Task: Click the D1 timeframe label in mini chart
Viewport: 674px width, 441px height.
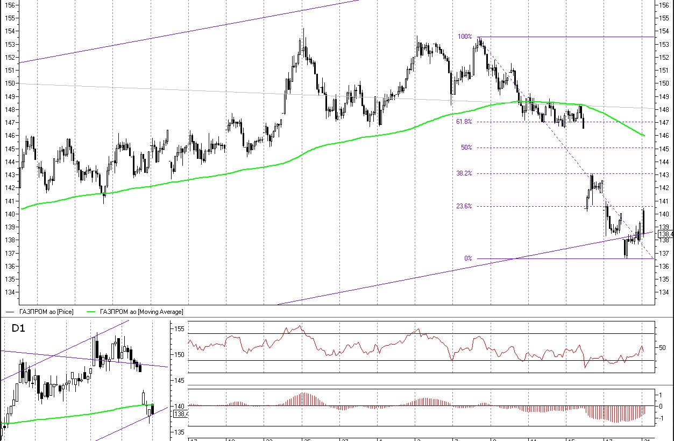Action: click(19, 328)
